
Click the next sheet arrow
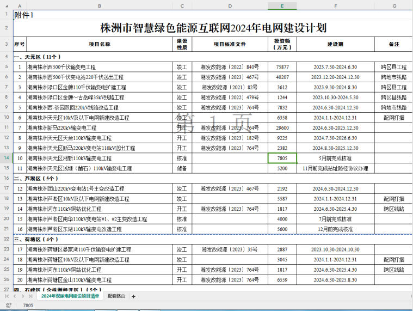22,296
